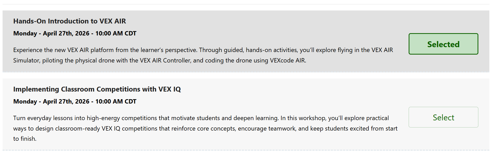Click the Implementing Classroom Competitions with VEX IQ title
495x154 pixels.
click(97, 89)
